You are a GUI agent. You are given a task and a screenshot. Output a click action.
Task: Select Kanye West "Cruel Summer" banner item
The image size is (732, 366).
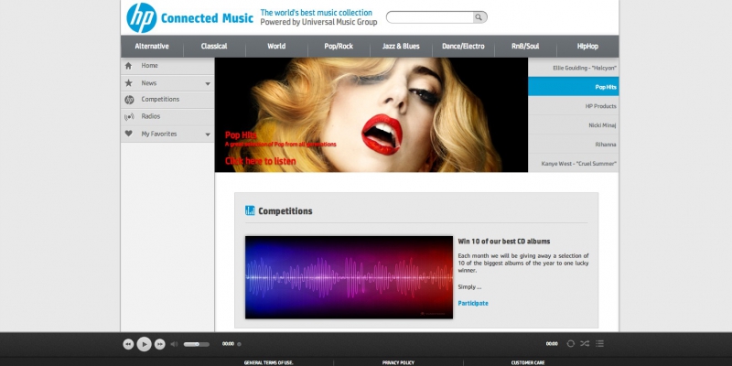pos(574,164)
